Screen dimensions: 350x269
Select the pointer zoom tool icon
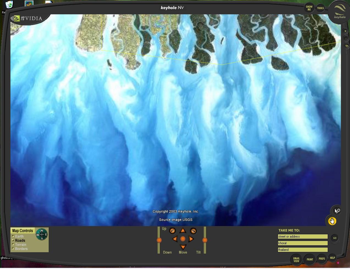337,211
